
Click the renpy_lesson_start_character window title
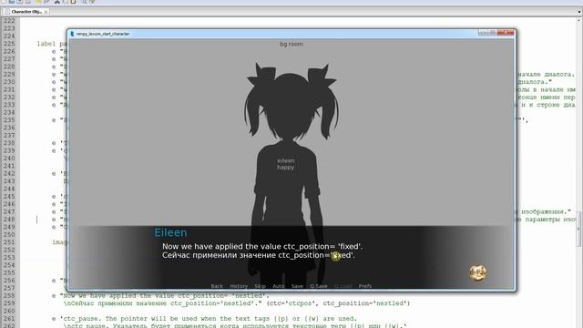[103, 34]
